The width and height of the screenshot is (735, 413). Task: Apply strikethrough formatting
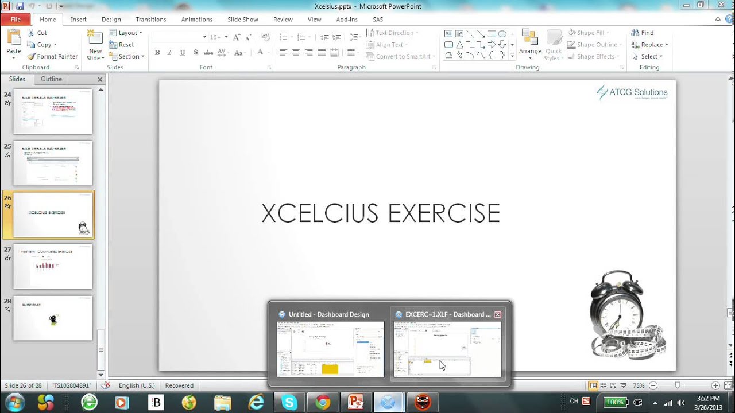tap(208, 52)
